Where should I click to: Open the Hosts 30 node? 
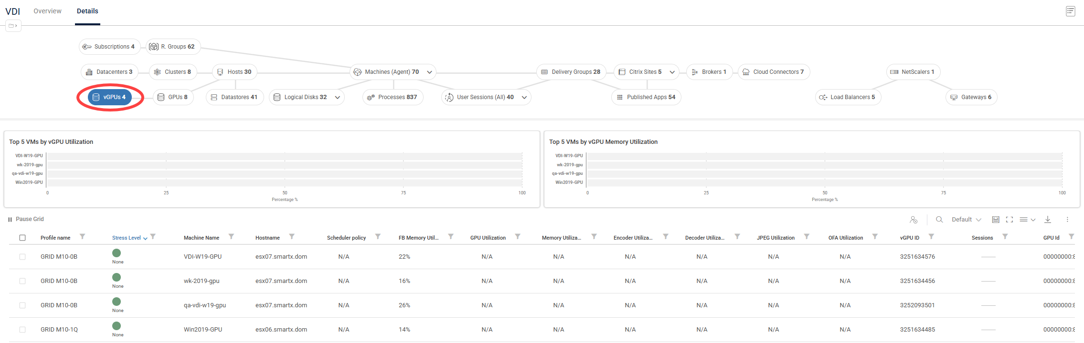click(x=234, y=72)
